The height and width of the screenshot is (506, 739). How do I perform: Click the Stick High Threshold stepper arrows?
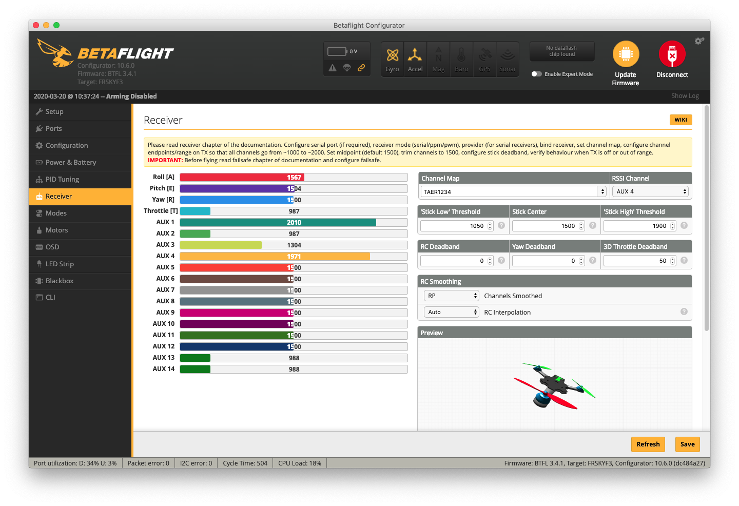(673, 226)
